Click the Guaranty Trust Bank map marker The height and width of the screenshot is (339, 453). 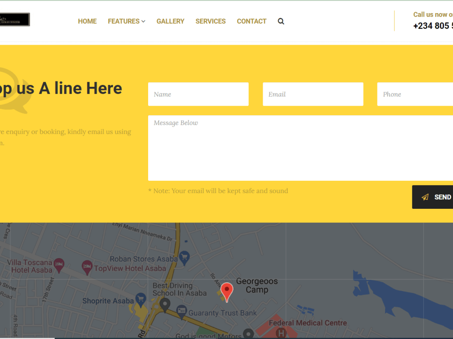click(x=182, y=312)
